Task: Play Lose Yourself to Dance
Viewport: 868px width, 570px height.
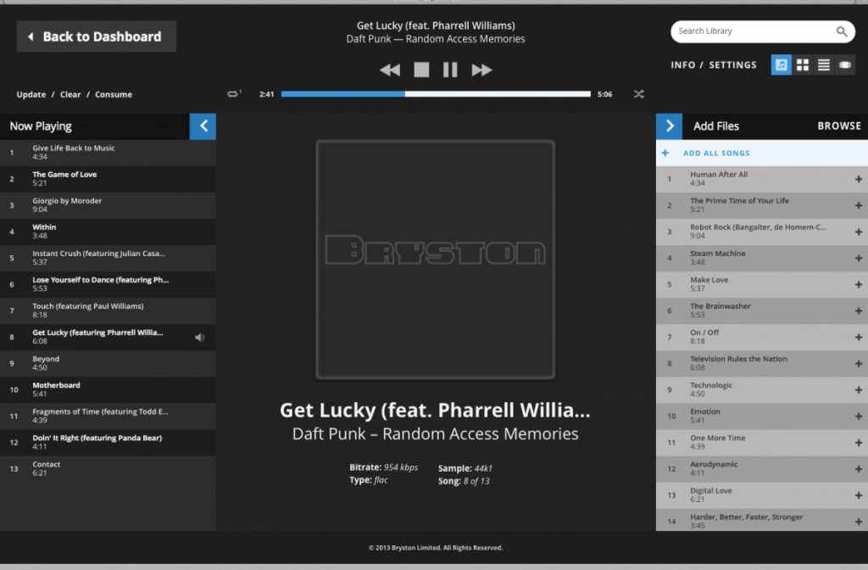Action: point(108,284)
